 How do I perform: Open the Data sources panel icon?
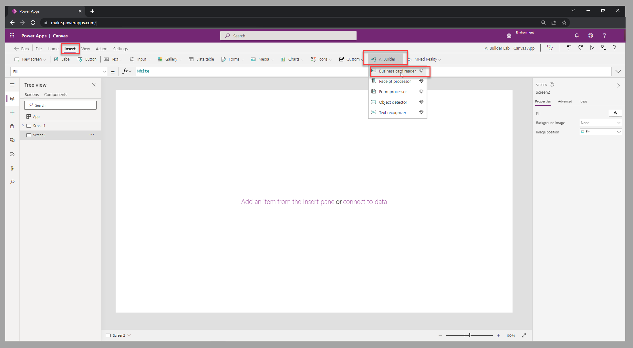pos(12,126)
